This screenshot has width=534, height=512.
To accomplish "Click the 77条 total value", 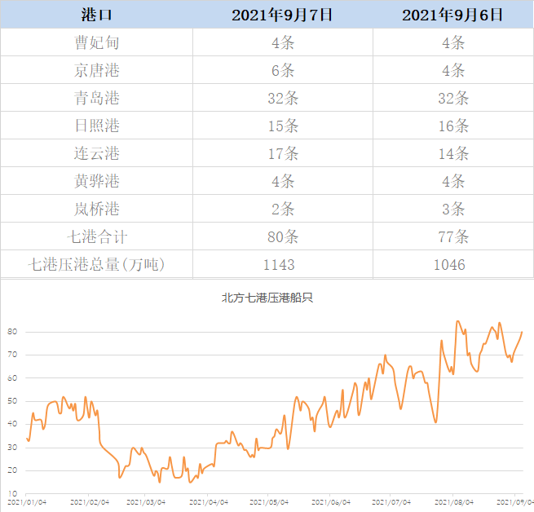I will point(453,236).
